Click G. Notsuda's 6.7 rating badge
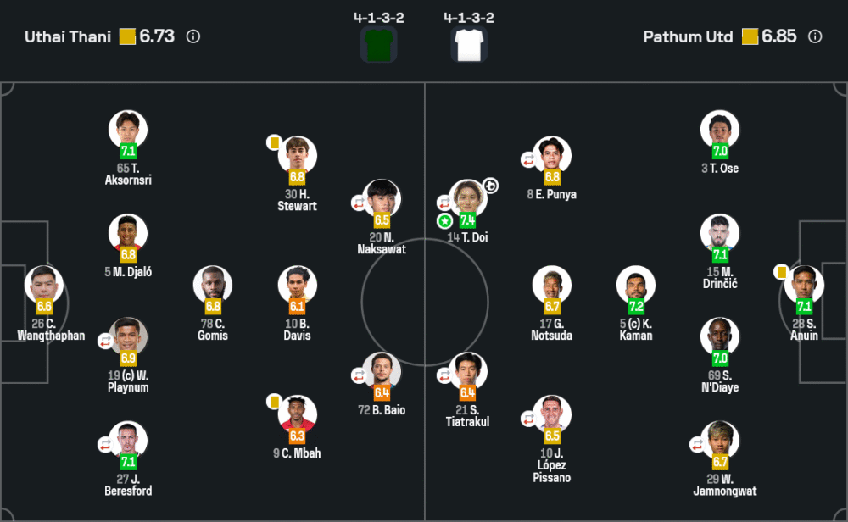 pos(552,307)
